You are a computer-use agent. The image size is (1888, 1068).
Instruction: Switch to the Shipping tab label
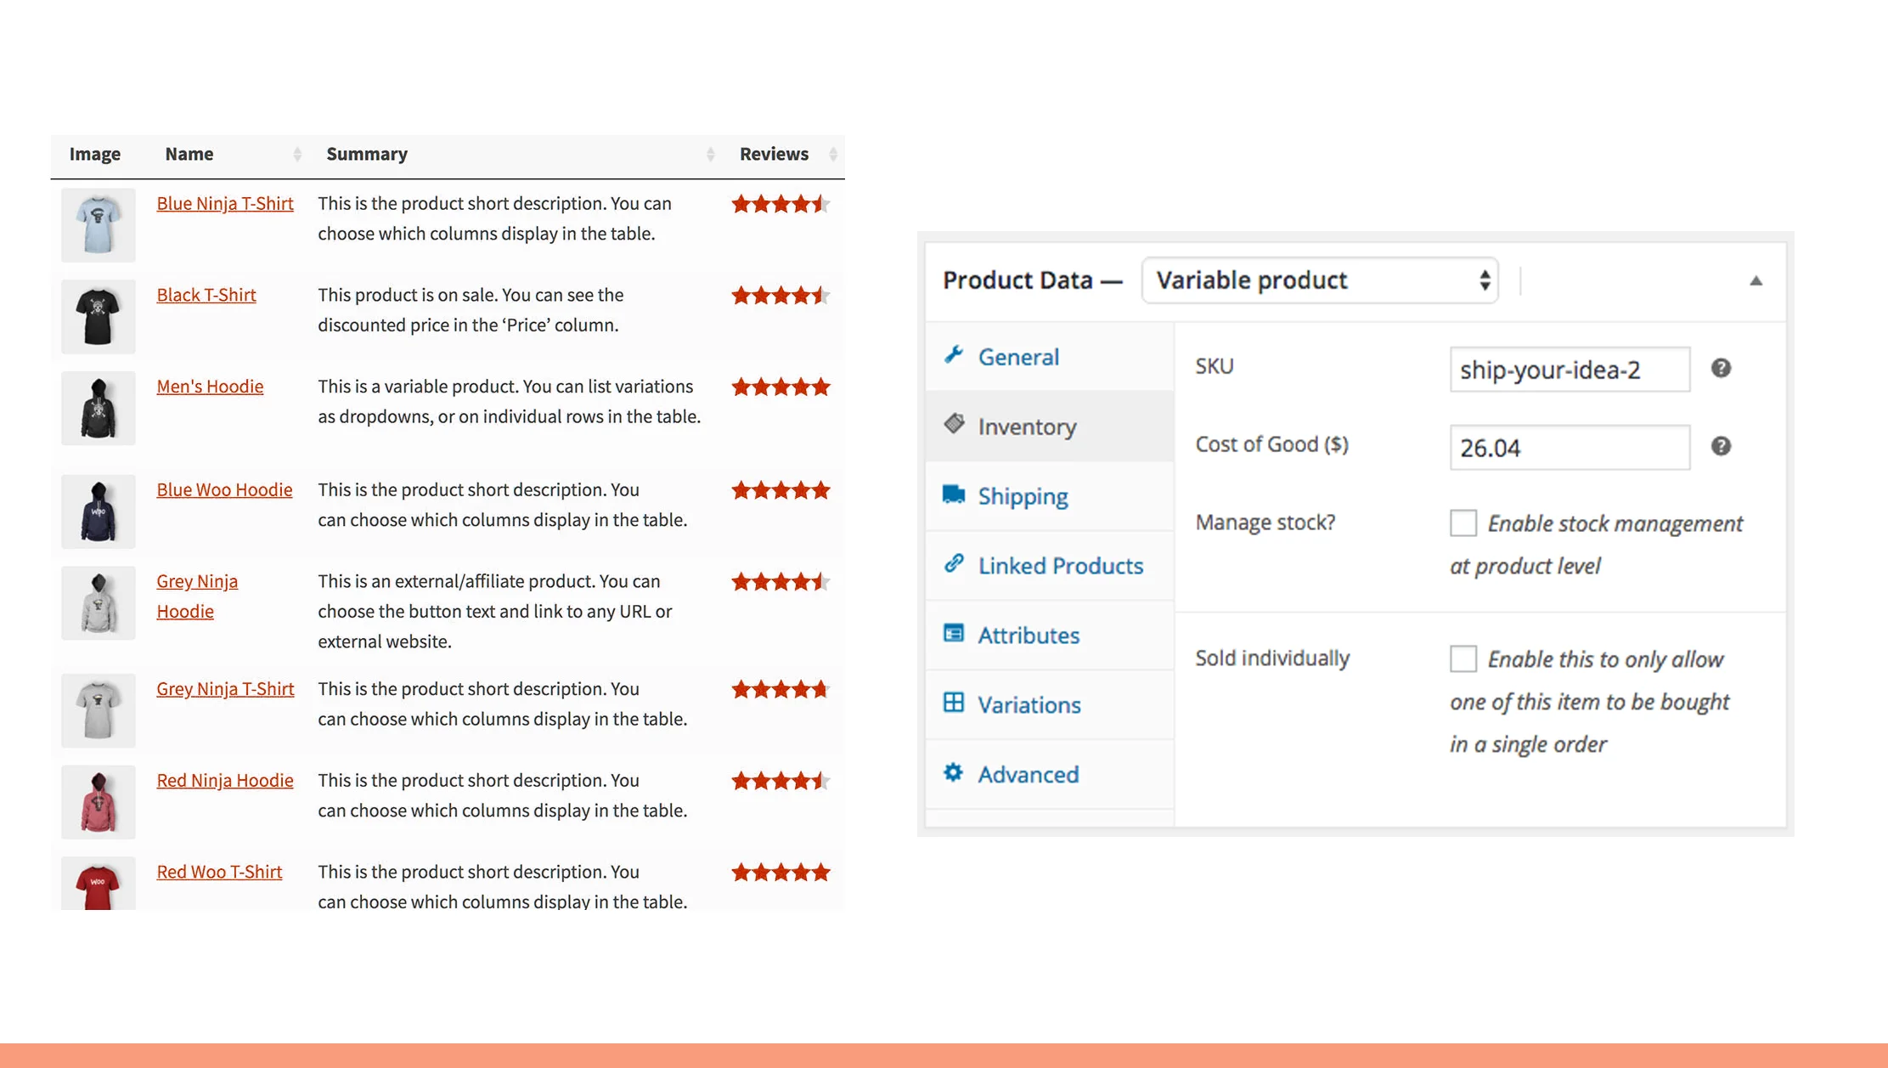tap(1023, 496)
